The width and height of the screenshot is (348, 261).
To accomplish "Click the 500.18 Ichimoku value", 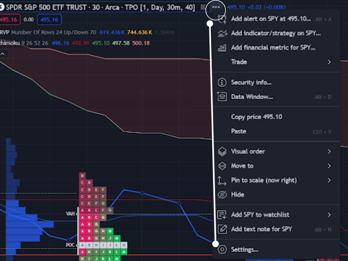I will (x=141, y=43).
